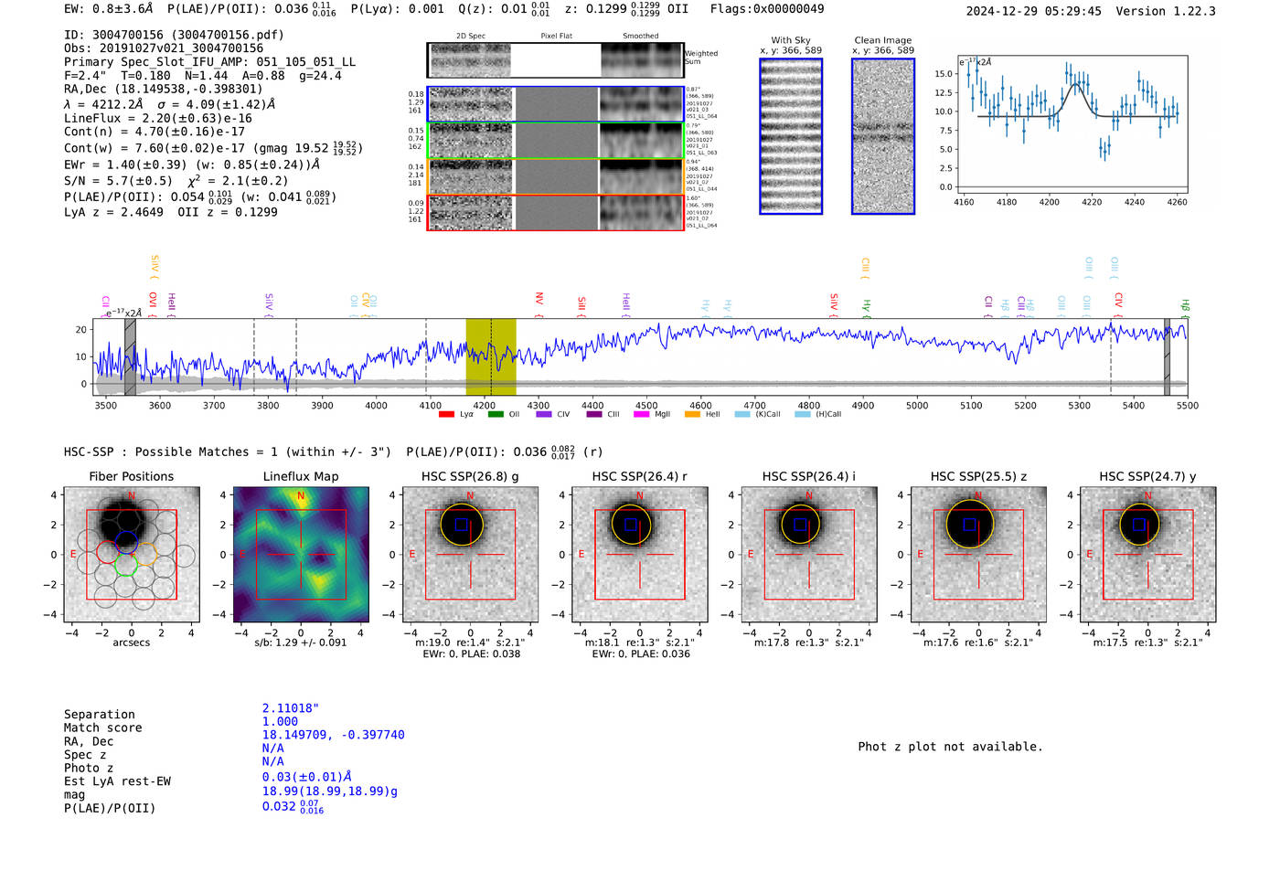The image size is (1280, 871).
Task: Click the green fiber circle in Fiber Positions
Action: (126, 565)
